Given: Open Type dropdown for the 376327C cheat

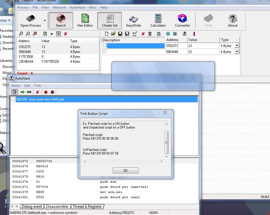Looking at the screenshot, I should [x=237, y=46].
